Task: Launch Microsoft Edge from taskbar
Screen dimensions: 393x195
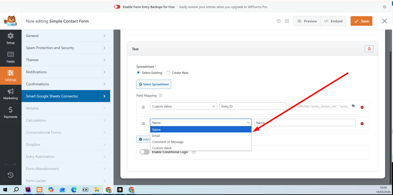Action: 74,190
